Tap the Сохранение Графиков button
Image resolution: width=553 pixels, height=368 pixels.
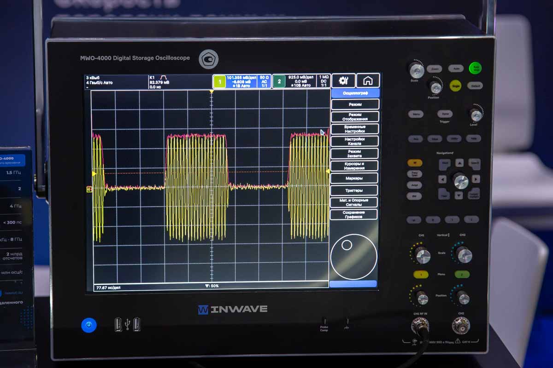click(354, 214)
